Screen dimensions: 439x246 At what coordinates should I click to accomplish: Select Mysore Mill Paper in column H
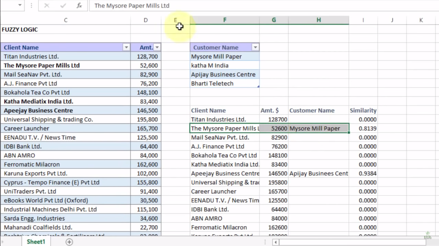318,128
